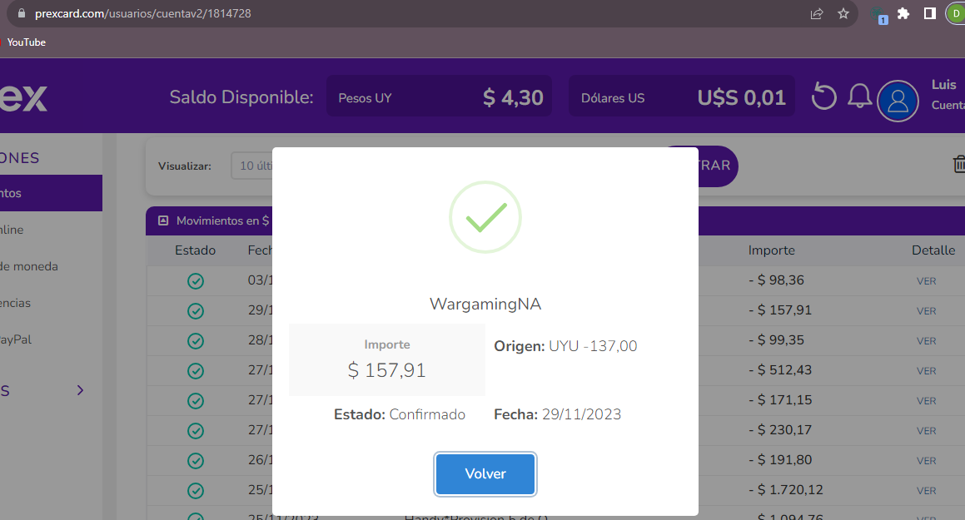Click the trash icon beside filter bar
The width and height of the screenshot is (965, 520).
(x=959, y=164)
